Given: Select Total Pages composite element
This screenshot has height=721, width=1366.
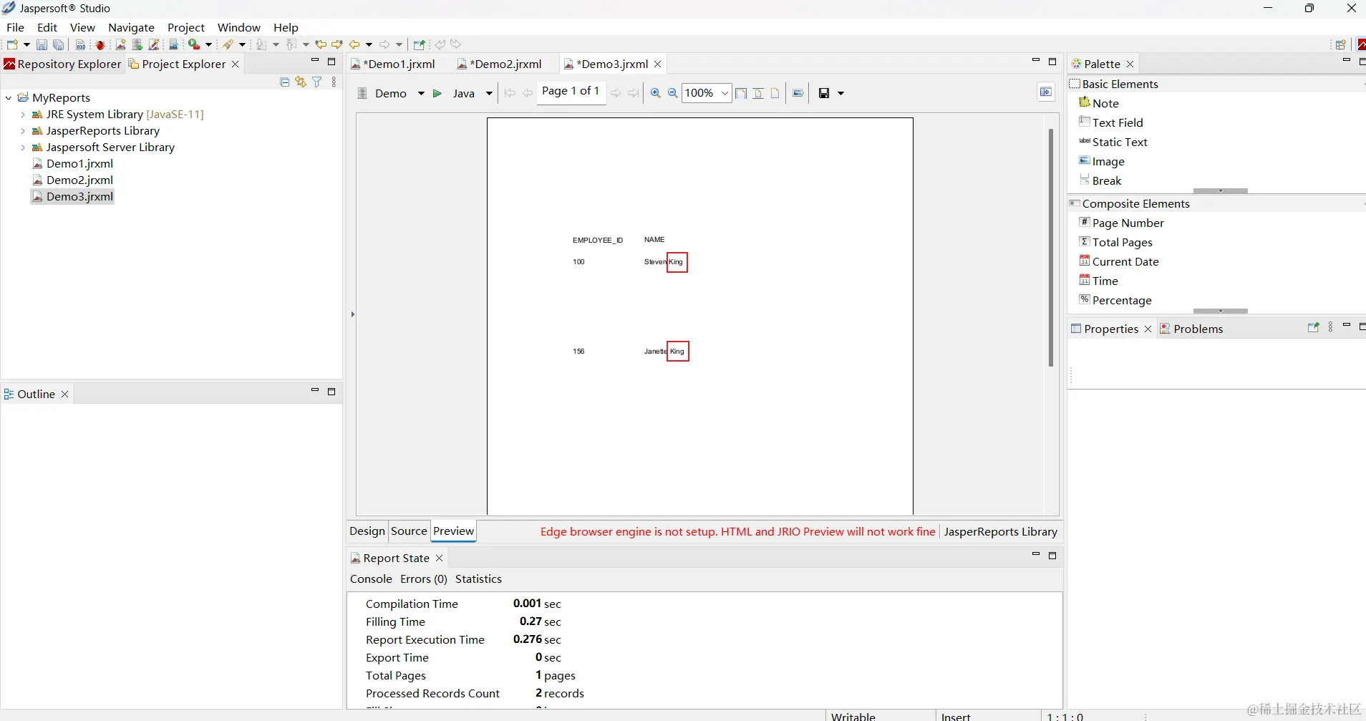Looking at the screenshot, I should pyautogui.click(x=1116, y=242).
